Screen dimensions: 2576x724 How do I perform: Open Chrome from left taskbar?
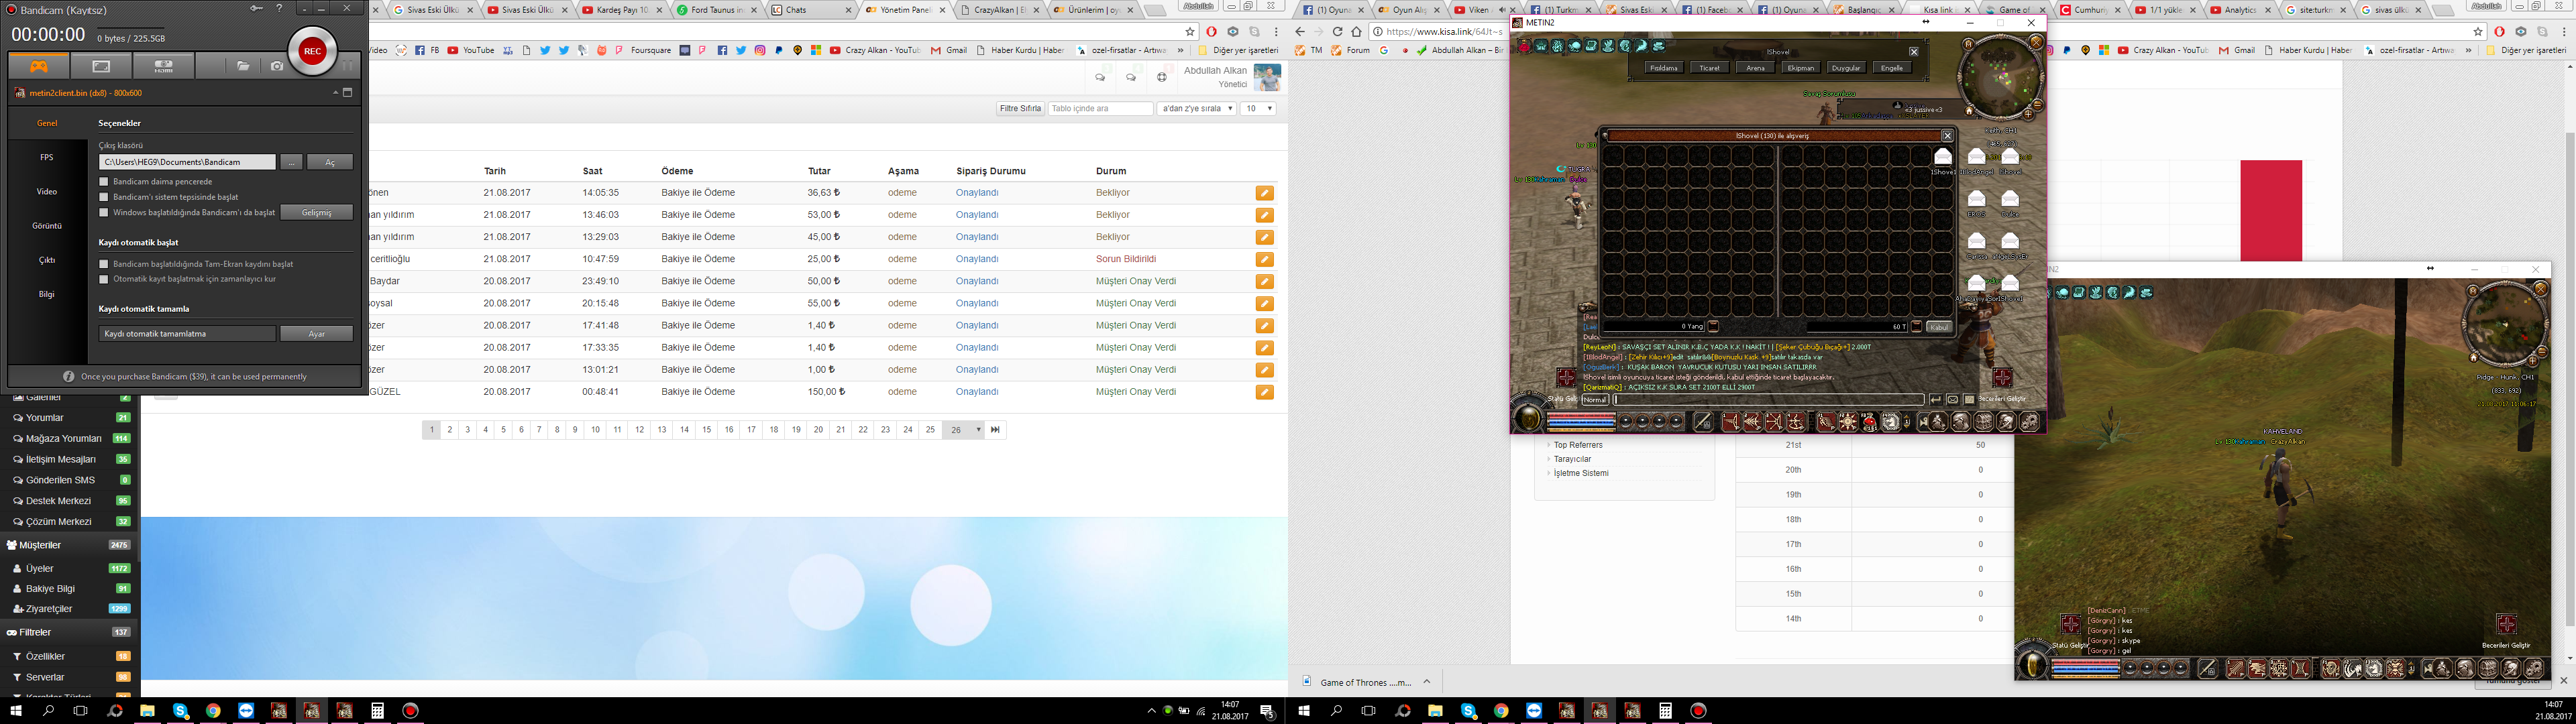(213, 711)
